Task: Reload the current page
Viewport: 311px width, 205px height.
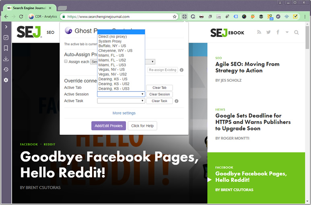Action: click(x=21, y=16)
